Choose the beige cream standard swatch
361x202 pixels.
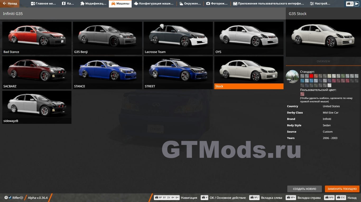tap(329, 76)
